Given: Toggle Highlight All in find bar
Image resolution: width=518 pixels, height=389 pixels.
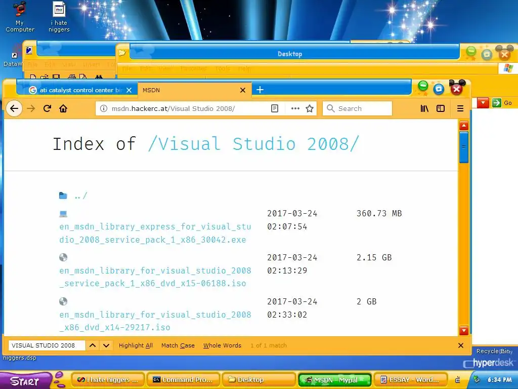Looking at the screenshot, I should (136, 345).
